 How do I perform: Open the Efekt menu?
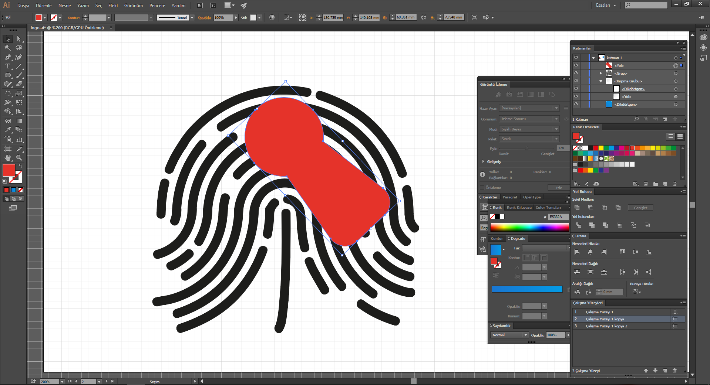(x=113, y=6)
